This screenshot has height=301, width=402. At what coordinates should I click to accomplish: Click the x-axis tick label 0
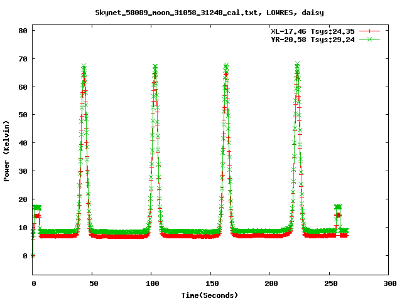[34, 283]
